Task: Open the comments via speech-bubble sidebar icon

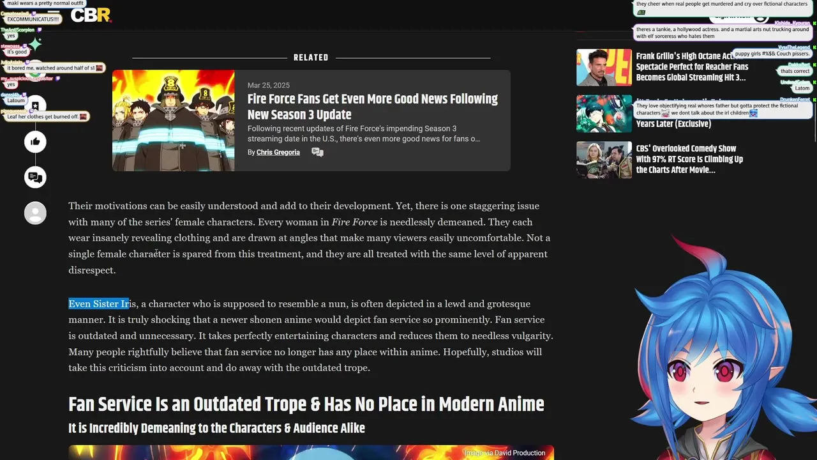Action: click(x=35, y=177)
